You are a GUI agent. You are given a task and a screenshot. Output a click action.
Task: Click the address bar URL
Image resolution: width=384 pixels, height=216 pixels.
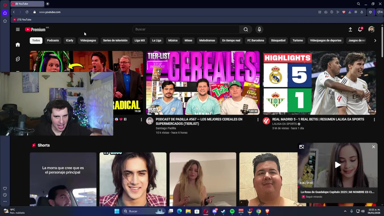coord(50,12)
